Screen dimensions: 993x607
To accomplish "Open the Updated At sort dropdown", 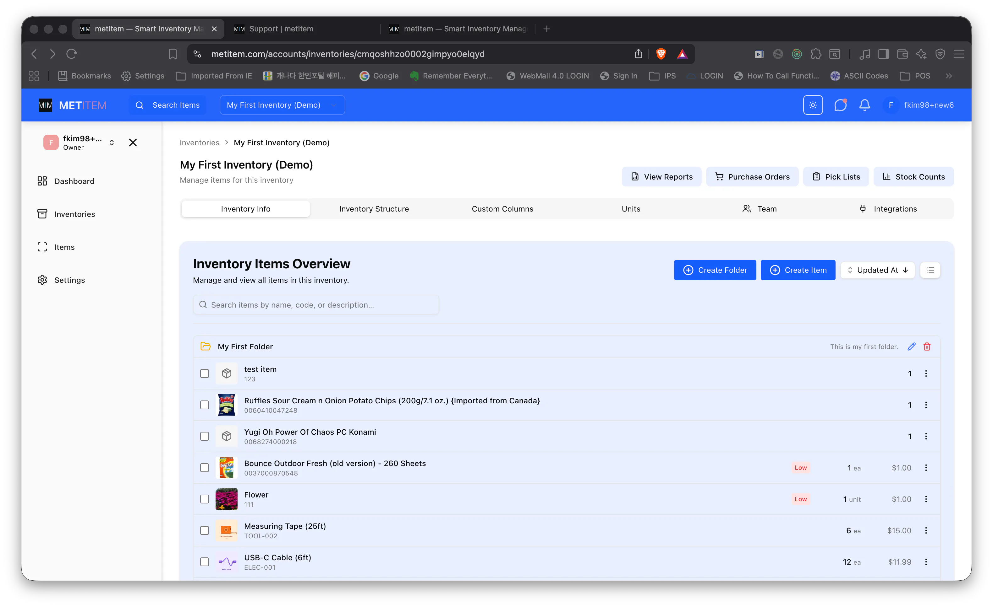I will tap(877, 270).
